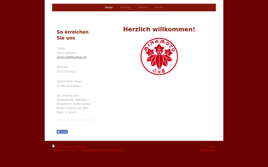Click the address line Vogelsrather Weg 2
The height and width of the screenshot is (167, 268).
tap(69, 81)
